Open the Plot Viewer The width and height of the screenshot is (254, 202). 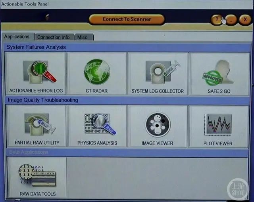[x=218, y=126]
